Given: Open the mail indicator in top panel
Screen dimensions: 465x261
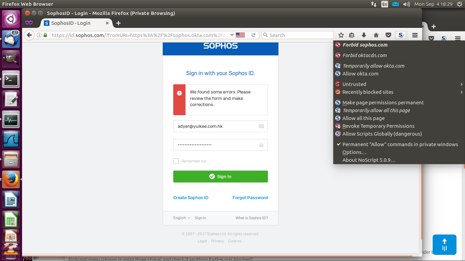Looking at the screenshot, I should pos(395,4).
